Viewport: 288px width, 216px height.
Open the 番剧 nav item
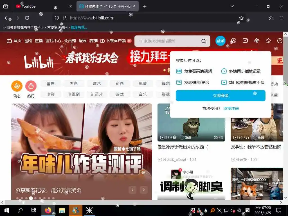pos(28,41)
